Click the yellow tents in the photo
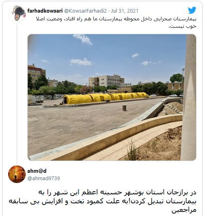 pos(106,98)
